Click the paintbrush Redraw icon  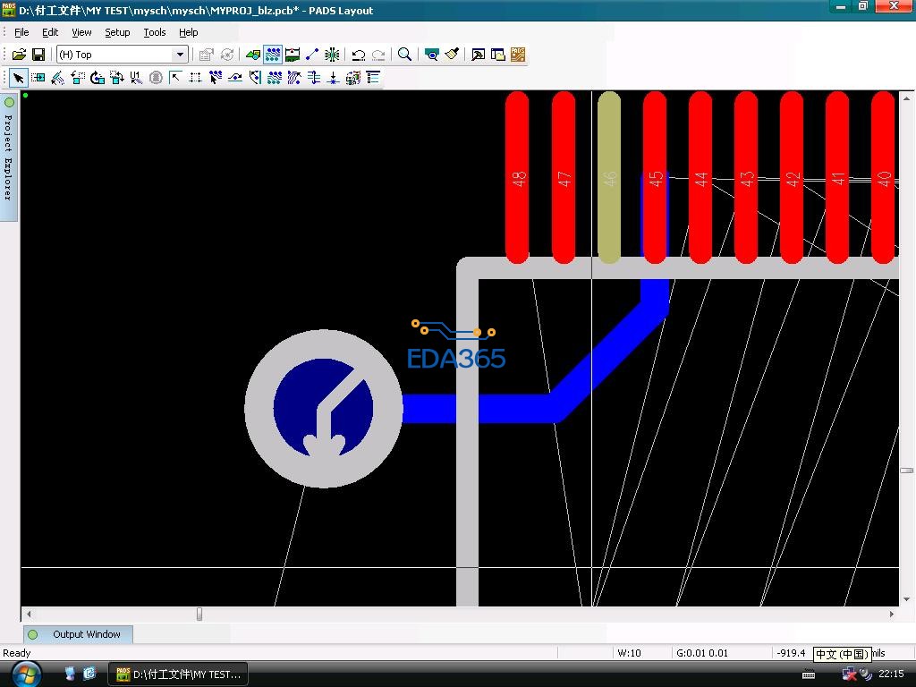(452, 55)
